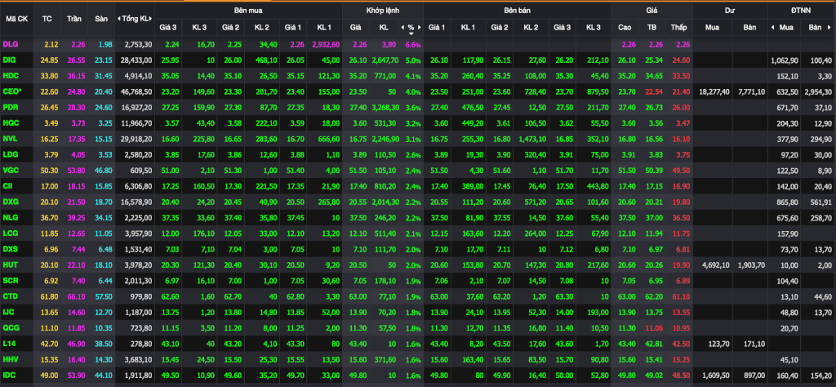
Task: Open the DLG stock symbol
Action: point(10,44)
